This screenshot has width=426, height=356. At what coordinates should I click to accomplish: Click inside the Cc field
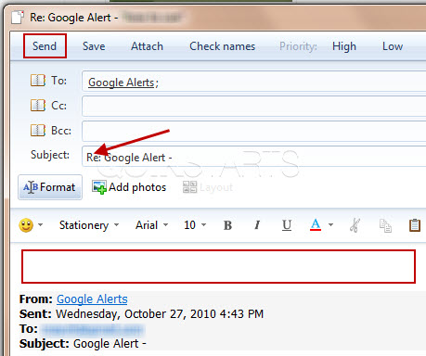pos(253,107)
